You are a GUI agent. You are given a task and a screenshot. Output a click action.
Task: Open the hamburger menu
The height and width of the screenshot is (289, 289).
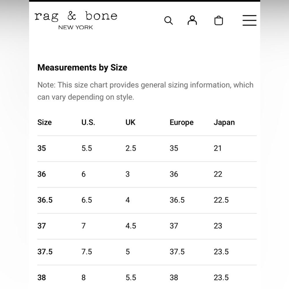point(249,20)
